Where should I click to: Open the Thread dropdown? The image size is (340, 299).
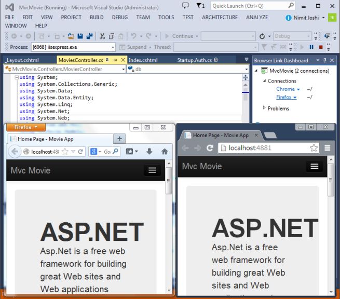(215, 47)
